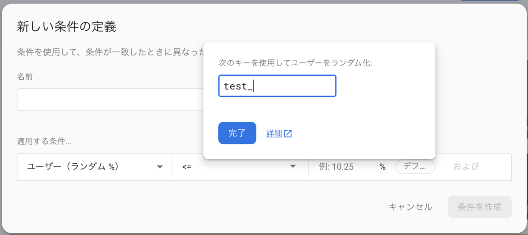Viewport: 528px width, 235px height.
Task: Click the % symbol next to the percentage field
Action: 382,167
